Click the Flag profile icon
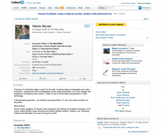The height and width of the screenshot is (135, 163). click(x=80, y=79)
